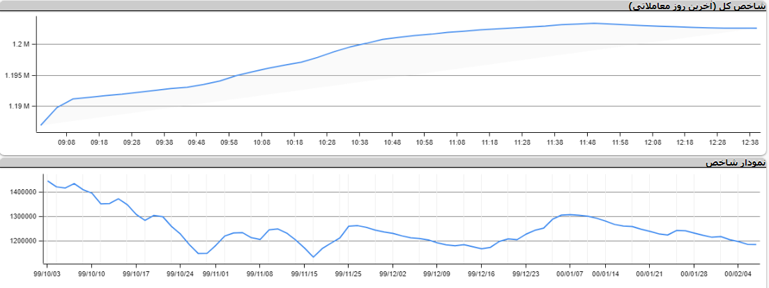Click the 99/11/15 date label
Viewport: 769px width, 288px height.
[304, 274]
